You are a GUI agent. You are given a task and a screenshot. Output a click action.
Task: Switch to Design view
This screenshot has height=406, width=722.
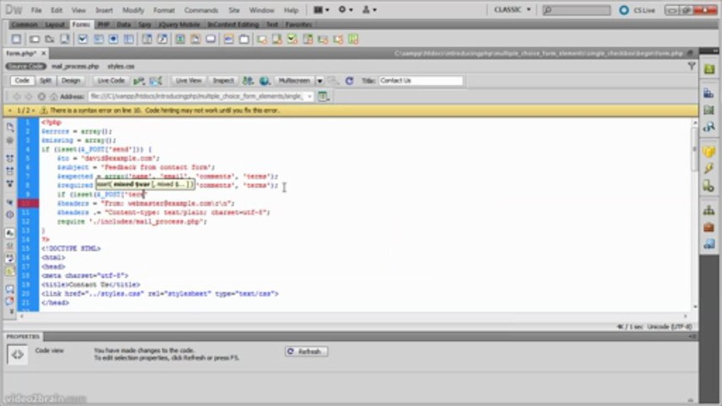tap(71, 81)
